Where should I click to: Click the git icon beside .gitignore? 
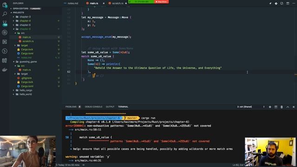[19, 78]
